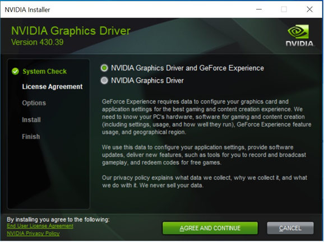Cancel the NVIDIA installation
Viewport: 324px width, 242px height.
point(290,228)
